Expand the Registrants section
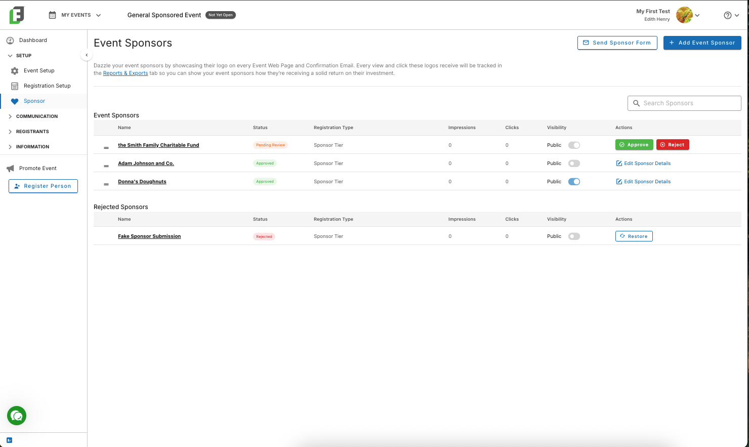 coord(32,132)
